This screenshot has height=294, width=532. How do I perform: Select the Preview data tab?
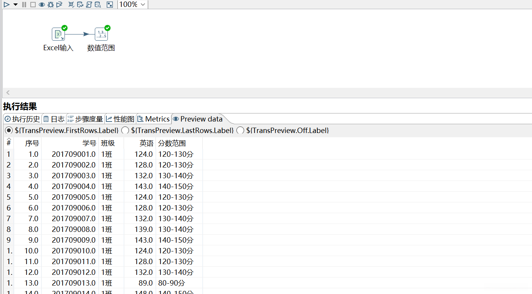point(198,119)
